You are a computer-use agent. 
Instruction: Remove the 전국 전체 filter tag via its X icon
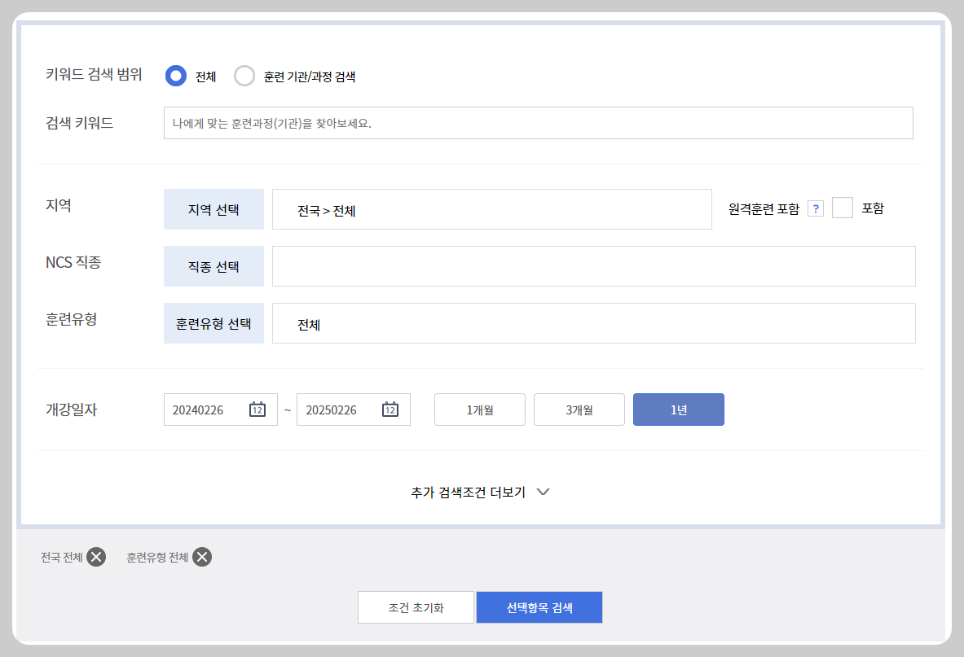[x=97, y=557]
